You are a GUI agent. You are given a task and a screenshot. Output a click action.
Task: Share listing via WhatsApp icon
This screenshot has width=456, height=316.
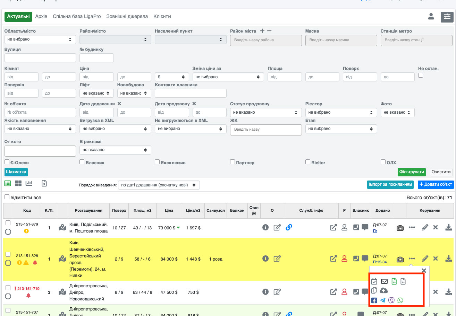click(x=400, y=300)
